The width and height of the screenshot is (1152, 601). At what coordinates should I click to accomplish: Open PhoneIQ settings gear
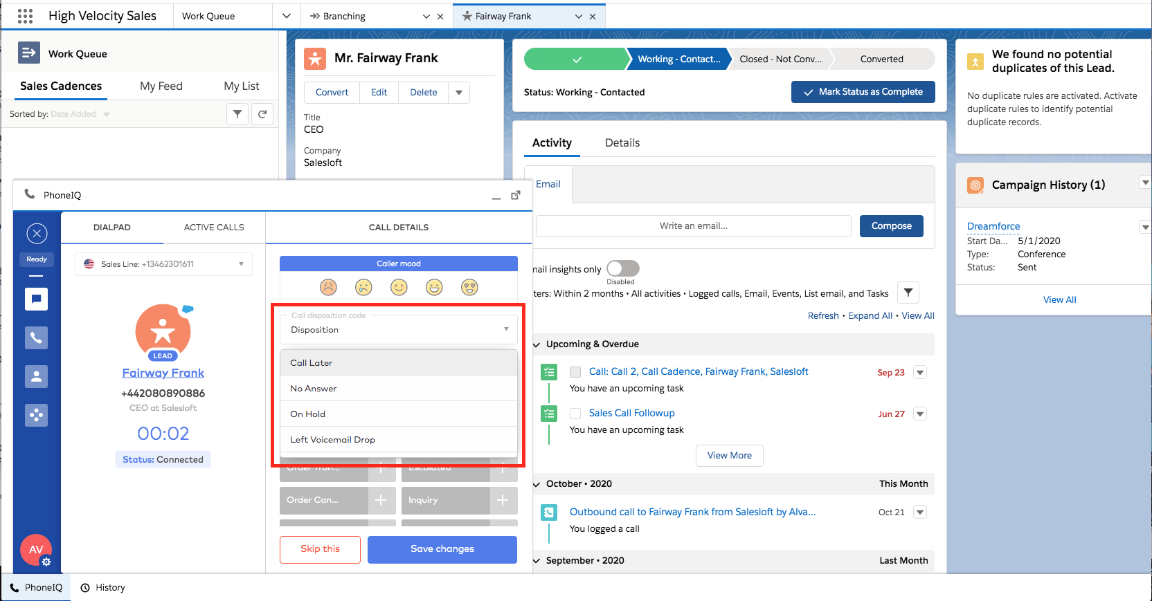(46, 562)
